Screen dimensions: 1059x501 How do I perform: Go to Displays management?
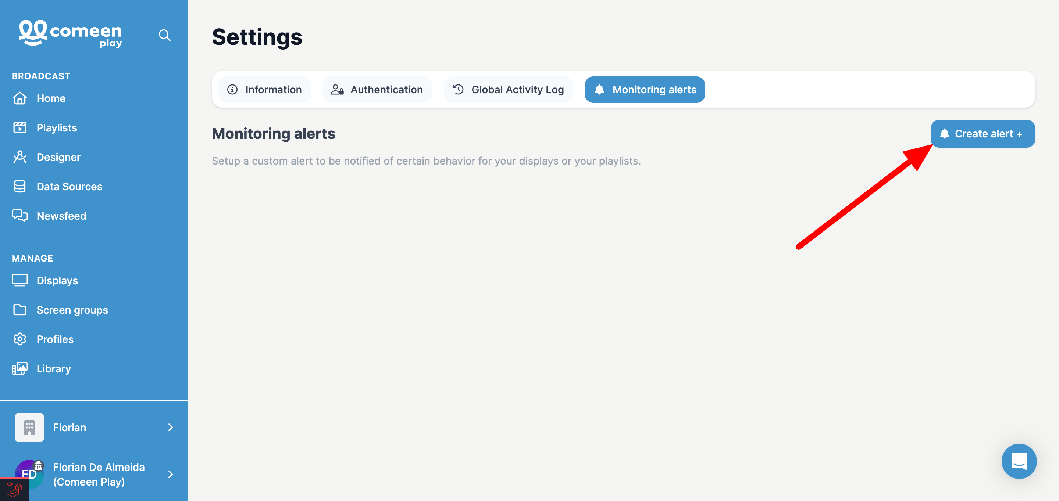click(57, 281)
